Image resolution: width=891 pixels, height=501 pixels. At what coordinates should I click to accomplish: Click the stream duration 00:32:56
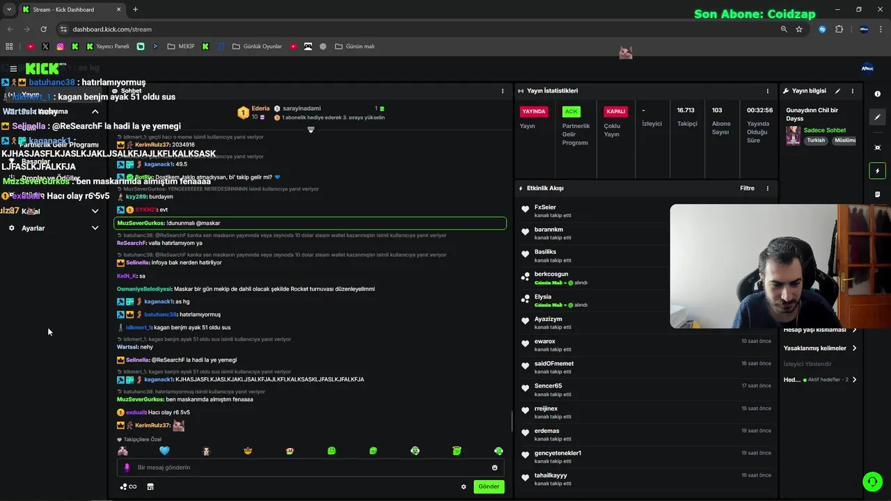[x=760, y=111]
